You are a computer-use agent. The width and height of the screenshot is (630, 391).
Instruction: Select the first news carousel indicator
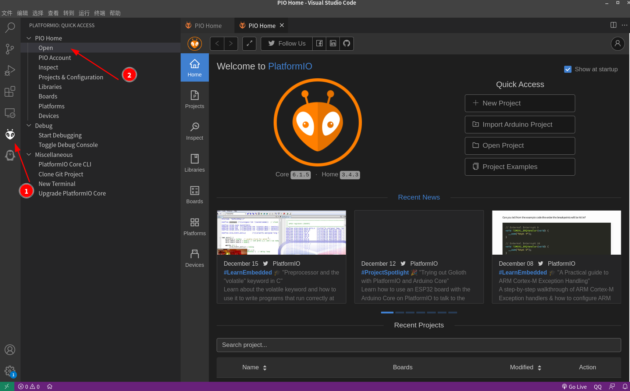coord(387,312)
